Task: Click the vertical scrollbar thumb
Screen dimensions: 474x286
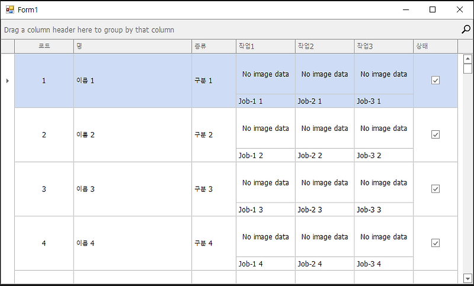Action: 467,69
